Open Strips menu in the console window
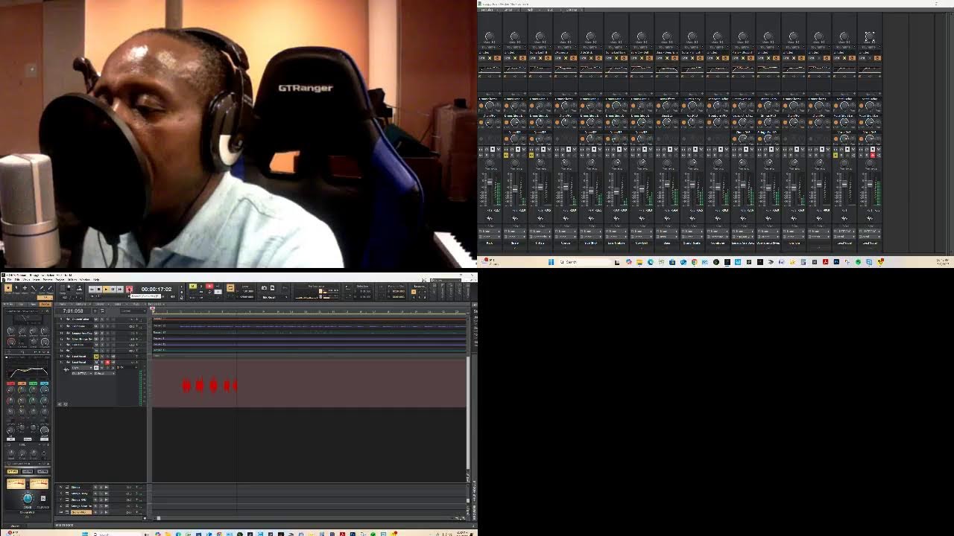The height and width of the screenshot is (536, 954). [x=508, y=10]
